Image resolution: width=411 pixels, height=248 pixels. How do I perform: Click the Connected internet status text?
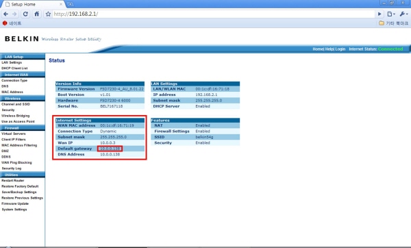pyautogui.click(x=390, y=49)
